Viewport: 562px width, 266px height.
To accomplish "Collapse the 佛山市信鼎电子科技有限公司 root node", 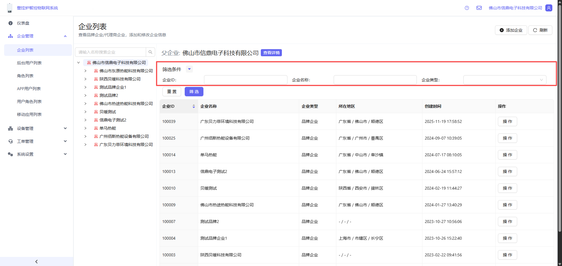I will pos(78,63).
